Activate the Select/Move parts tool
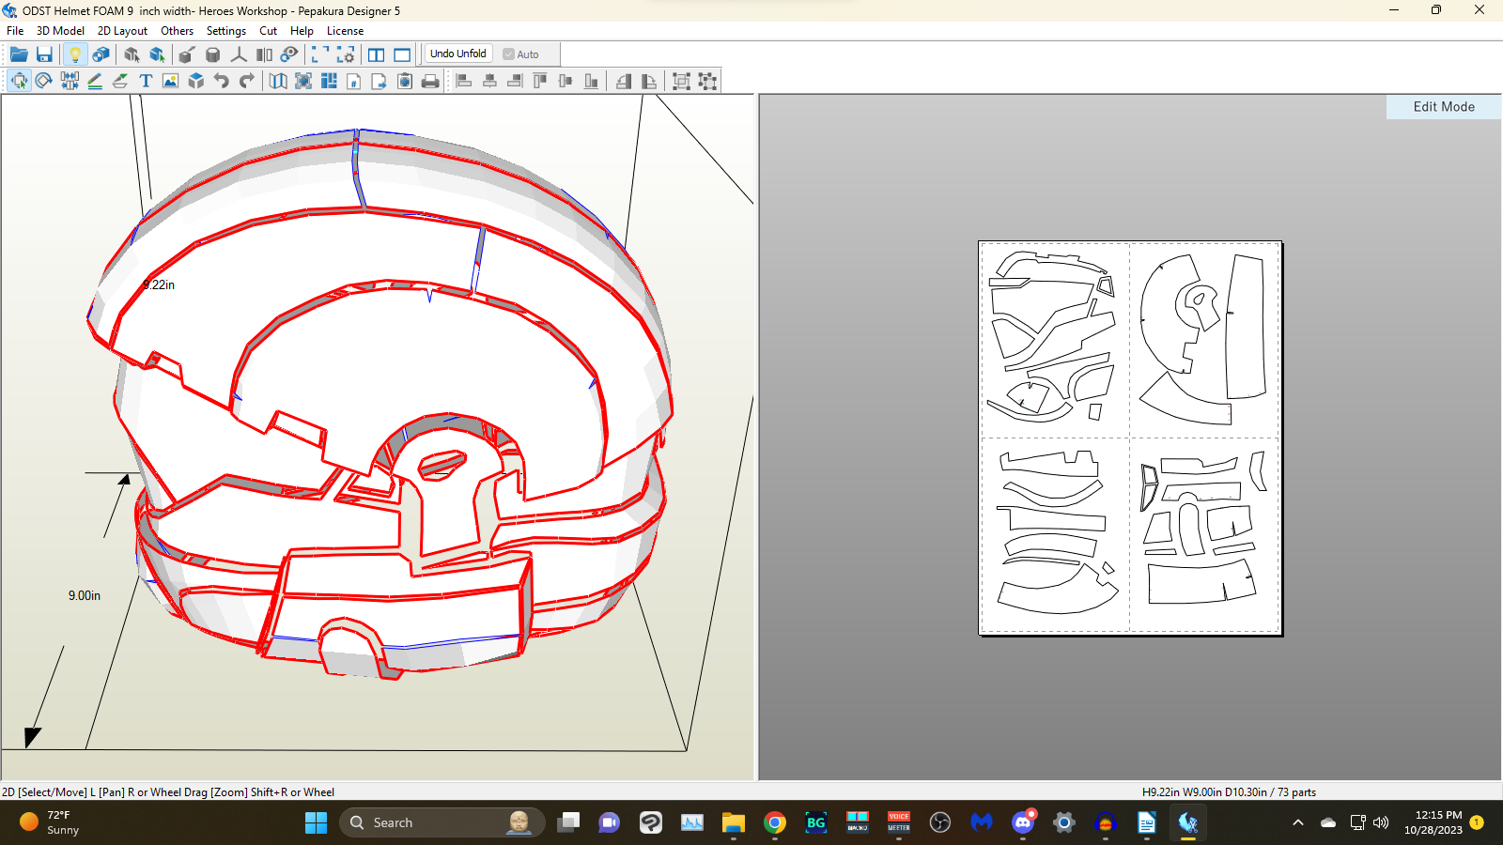 pos(19,81)
